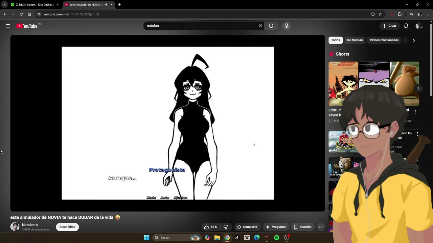Open the Natalan channel name link

click(28, 225)
